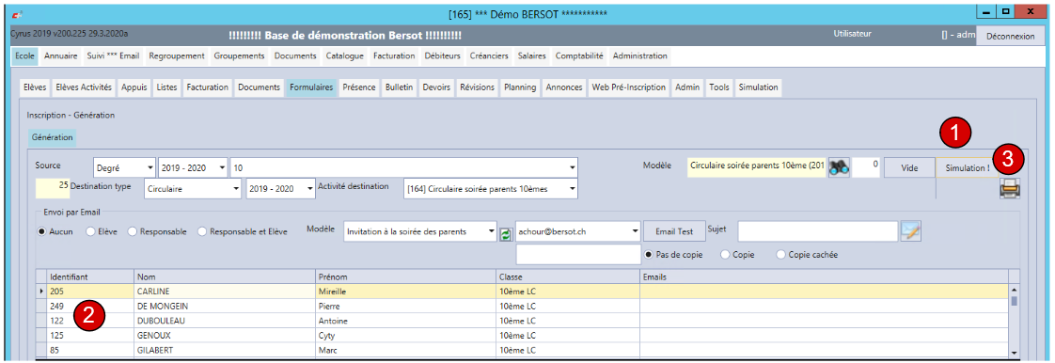Switch to the Présence tab
The width and height of the screenshot is (1055, 363).
click(x=358, y=87)
